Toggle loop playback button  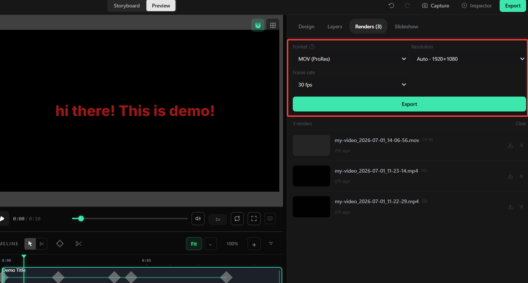[x=237, y=219]
